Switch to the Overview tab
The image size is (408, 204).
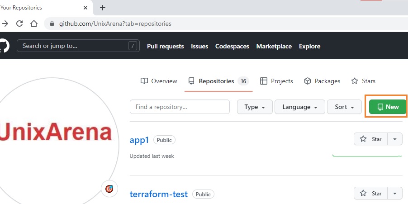pos(159,81)
